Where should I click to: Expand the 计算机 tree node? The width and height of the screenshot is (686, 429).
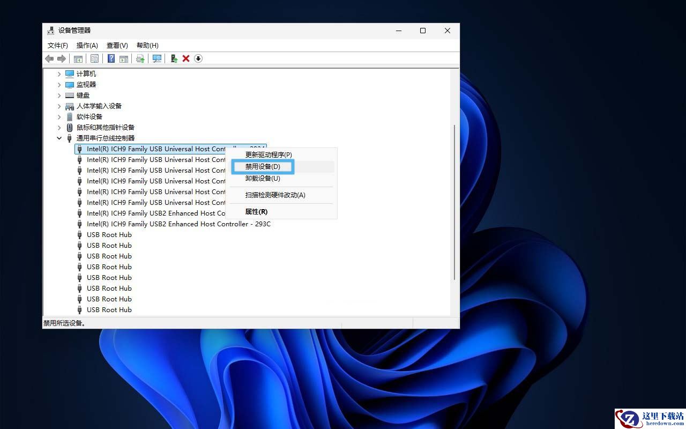tap(59, 73)
